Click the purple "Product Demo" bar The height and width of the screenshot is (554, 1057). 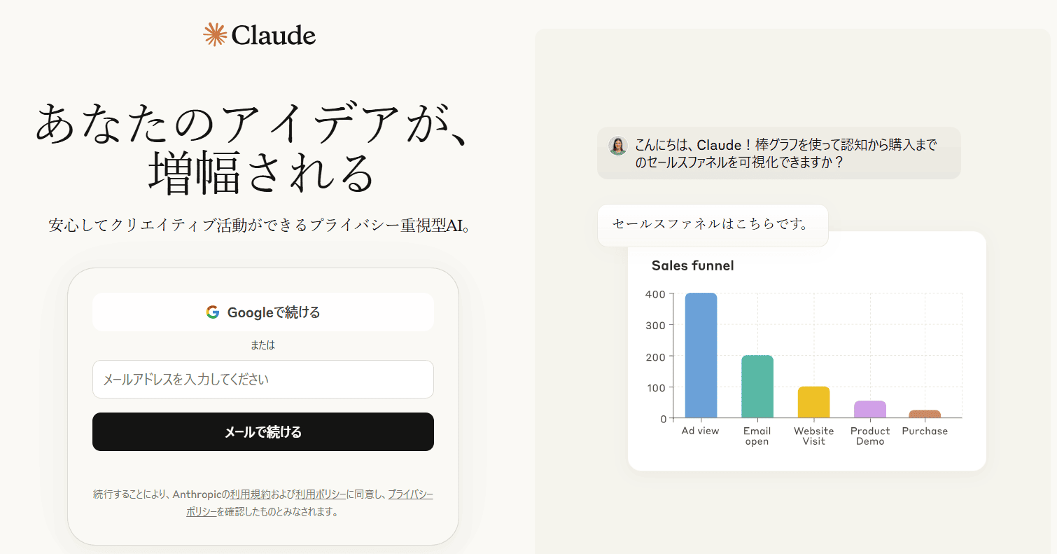click(870, 410)
